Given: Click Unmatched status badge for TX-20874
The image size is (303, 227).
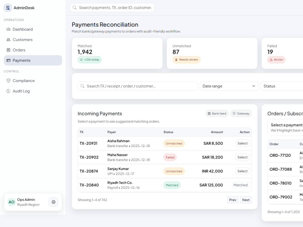Looking at the screenshot, I should (x=174, y=171).
